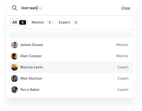Focus the Unit testing search field
This screenshot has width=142, height=111.
click(x=69, y=8)
